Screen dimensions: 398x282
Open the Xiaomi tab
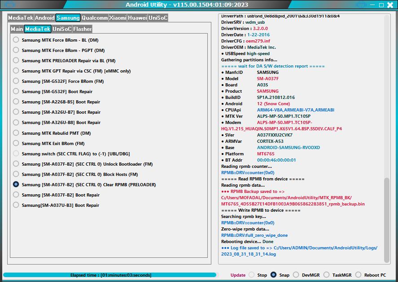118,18
